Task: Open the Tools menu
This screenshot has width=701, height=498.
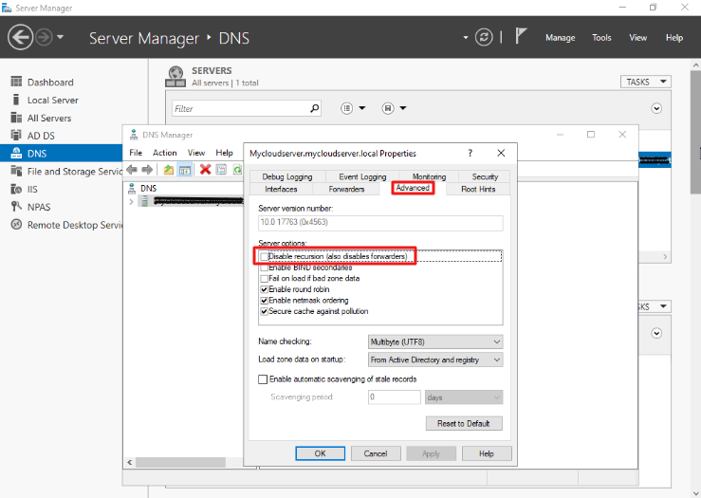Action: 601,38
